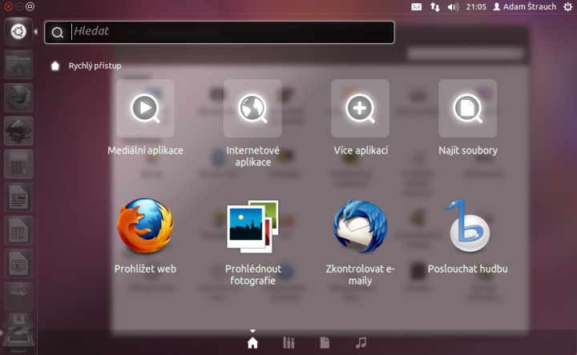The width and height of the screenshot is (577, 355).
Task: Open Internetové aplikace category
Action: coord(252,123)
